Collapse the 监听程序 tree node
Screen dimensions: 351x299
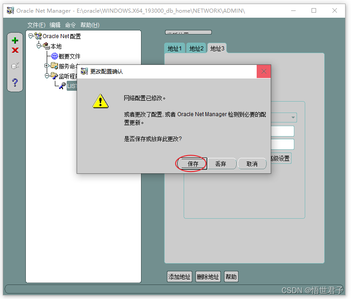click(x=47, y=76)
